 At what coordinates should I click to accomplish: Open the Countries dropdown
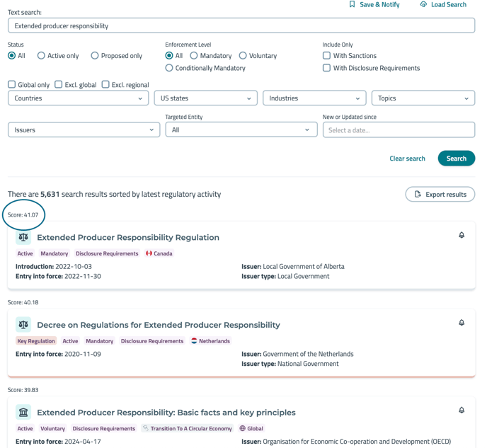point(78,98)
